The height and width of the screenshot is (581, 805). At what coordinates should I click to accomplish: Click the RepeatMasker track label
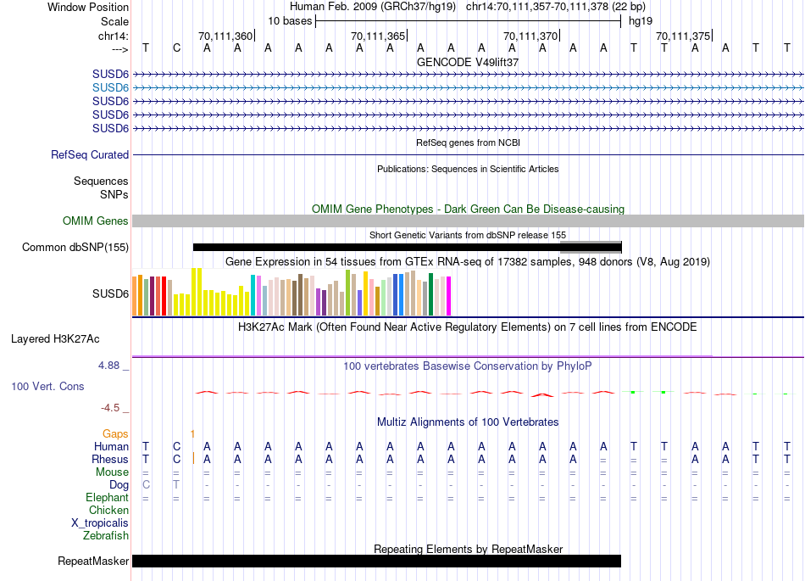coord(93,561)
